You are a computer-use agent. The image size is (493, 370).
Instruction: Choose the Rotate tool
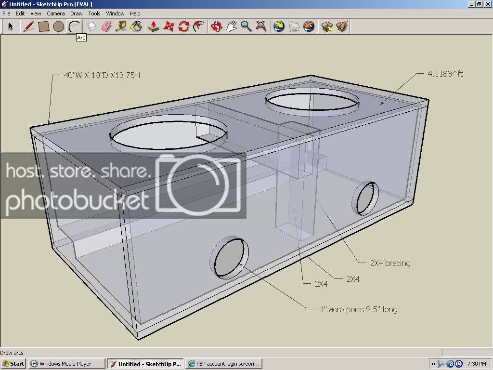coord(183,26)
